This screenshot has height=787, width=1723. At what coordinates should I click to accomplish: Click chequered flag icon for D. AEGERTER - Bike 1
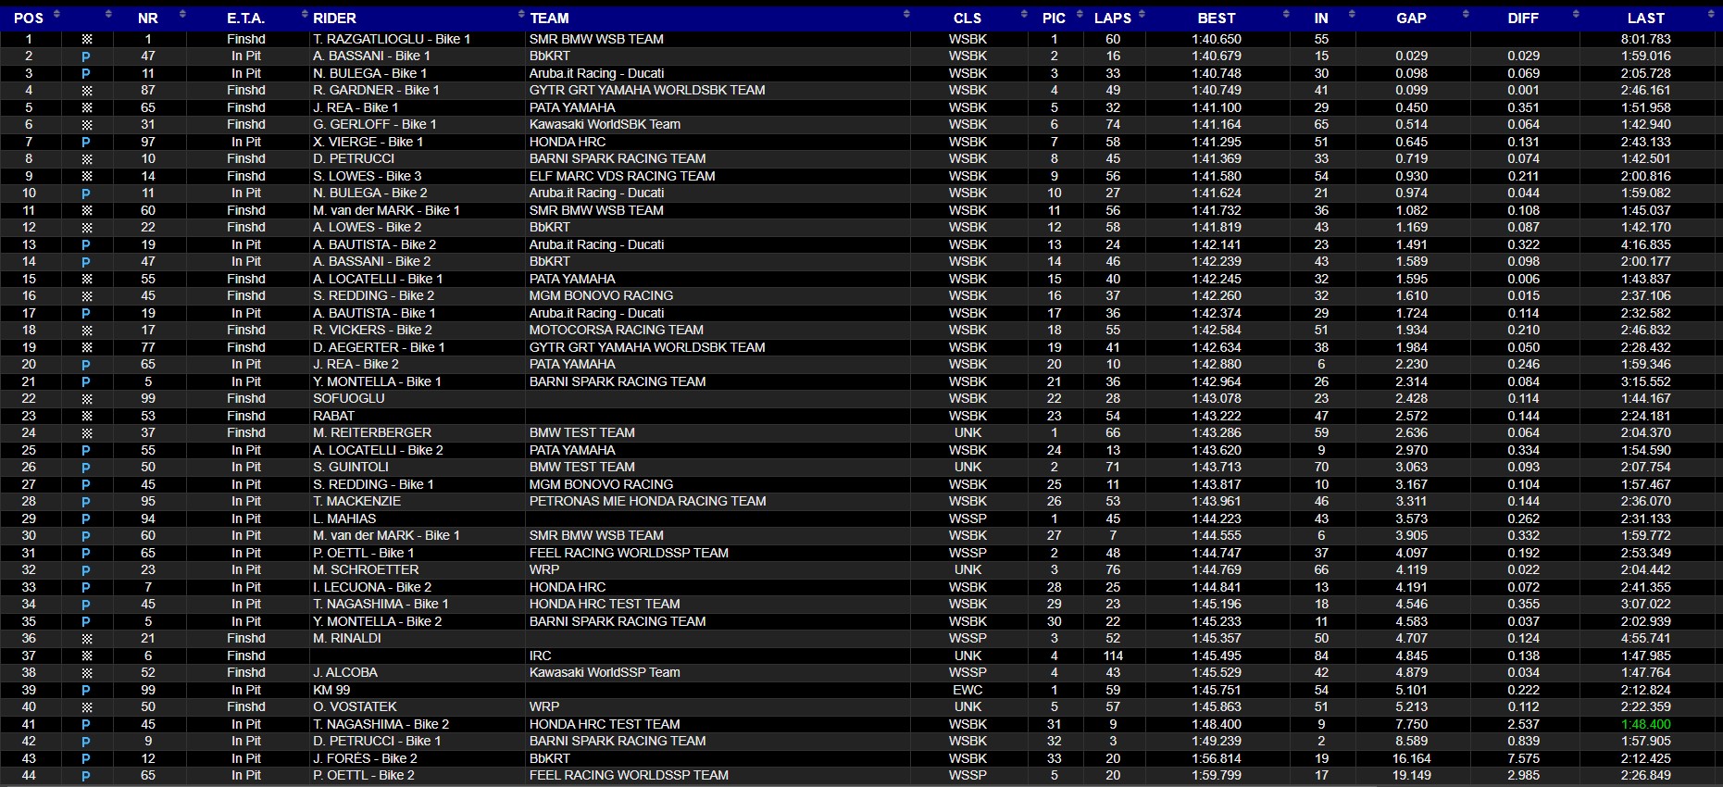click(86, 348)
